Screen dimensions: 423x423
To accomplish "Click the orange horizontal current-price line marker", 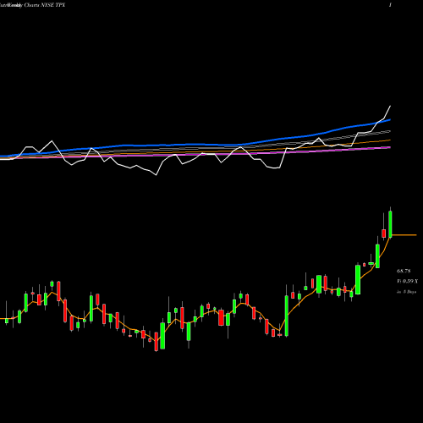I will click(404, 235).
